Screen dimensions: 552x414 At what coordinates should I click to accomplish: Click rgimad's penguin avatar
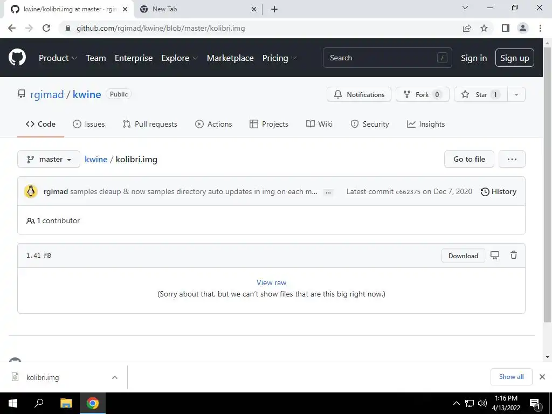point(31,191)
